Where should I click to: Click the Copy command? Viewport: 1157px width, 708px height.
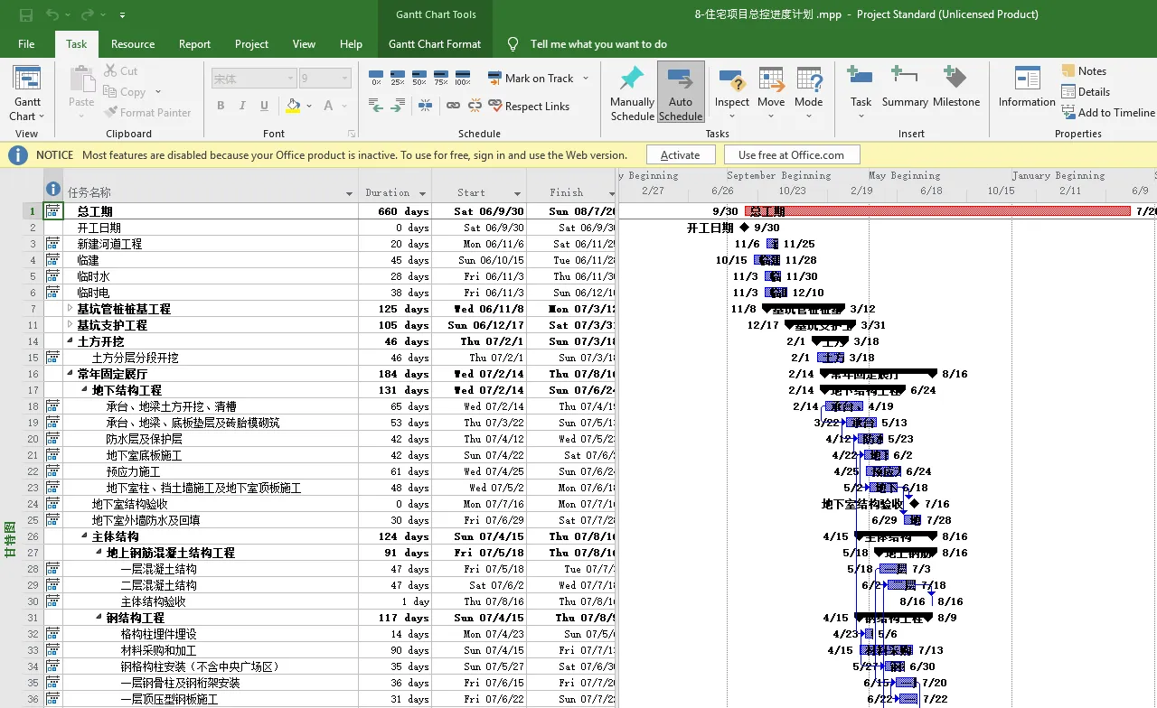(125, 91)
